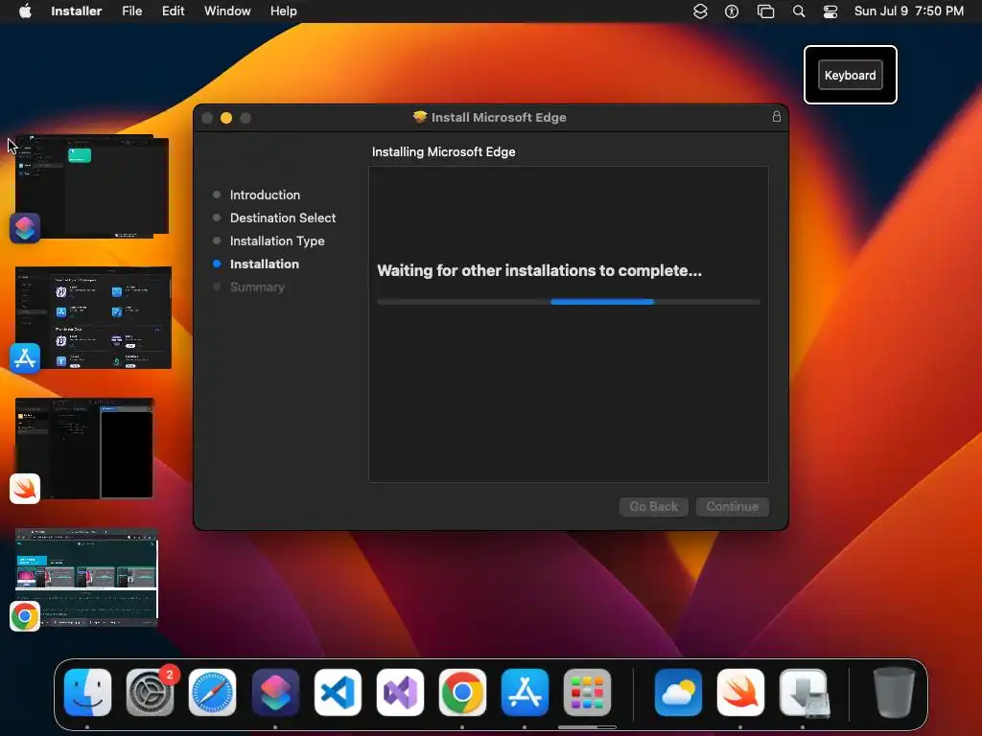Switch to Swift Playgrounds window thumbnail
Screen dimensions: 982x736
coord(84,448)
